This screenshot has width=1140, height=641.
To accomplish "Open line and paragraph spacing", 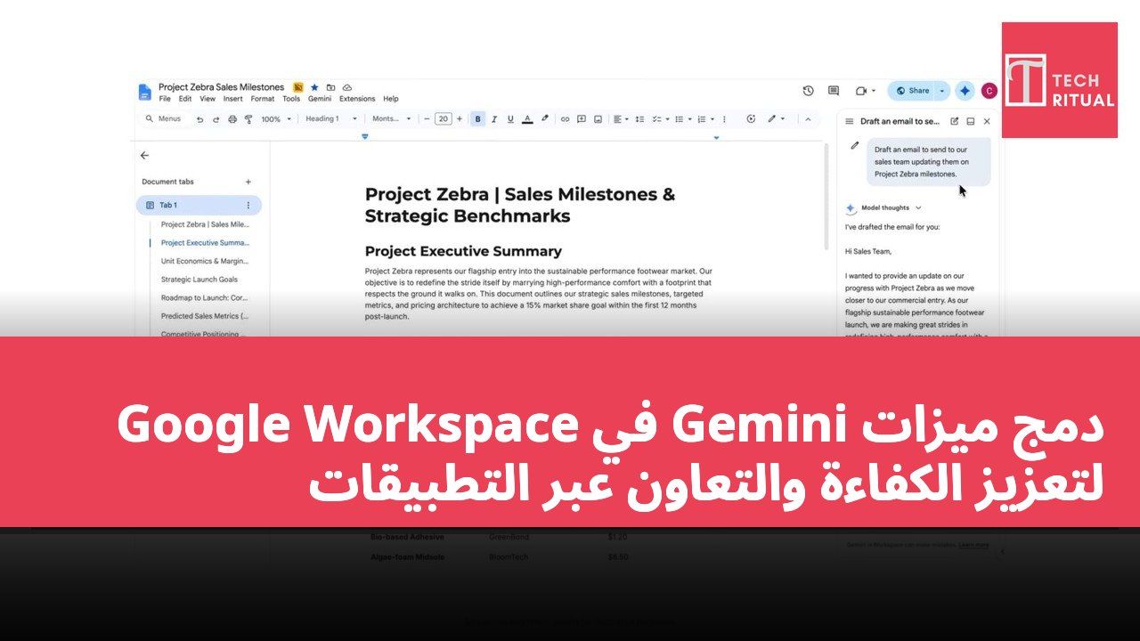I will point(639,119).
